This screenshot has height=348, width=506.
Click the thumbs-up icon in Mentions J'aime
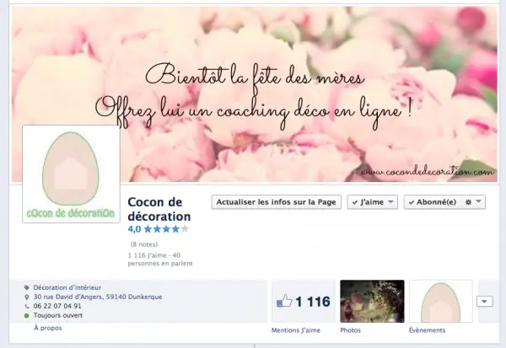pos(284,302)
